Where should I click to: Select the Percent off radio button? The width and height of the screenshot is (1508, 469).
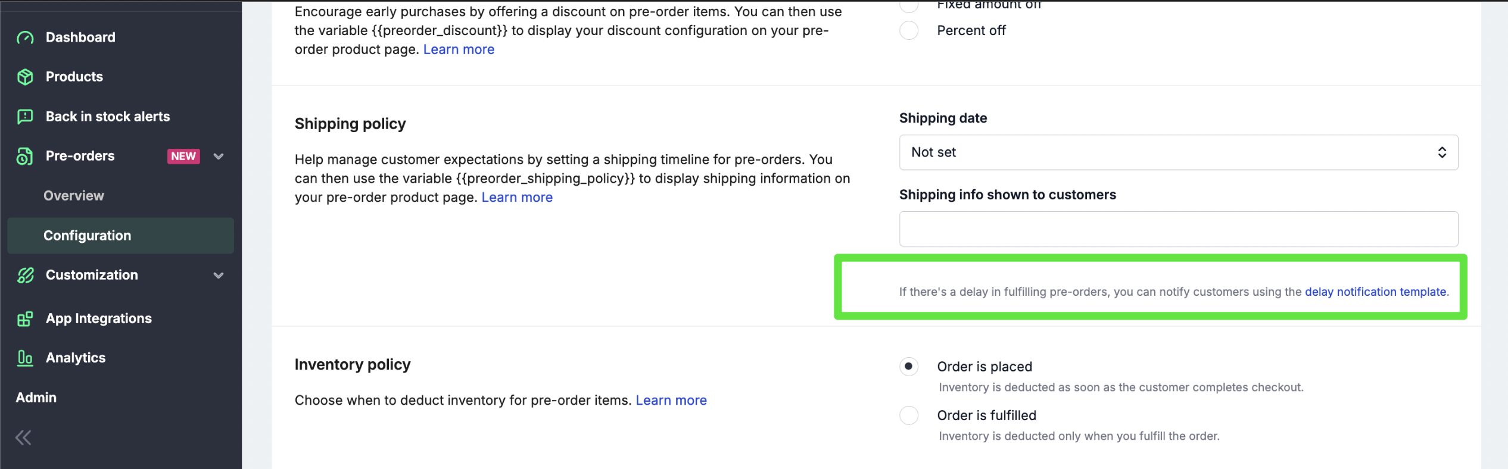click(x=909, y=30)
